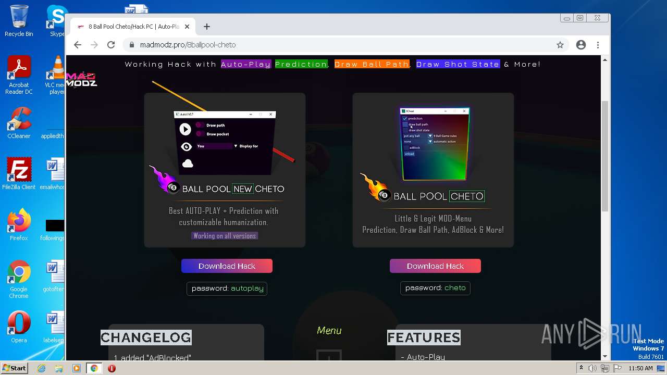This screenshot has height=375, width=667.
Task: Click the 'Auto-Play' features list item
Action: coord(423,357)
